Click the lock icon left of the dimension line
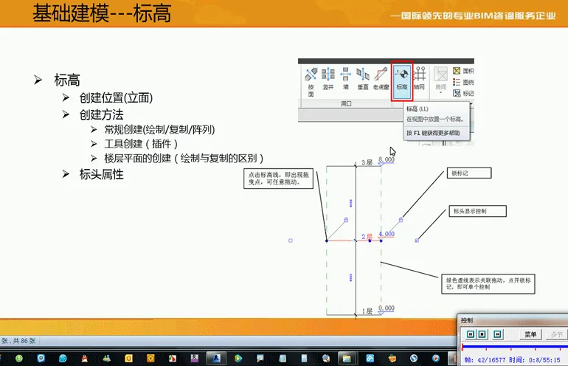 tap(346, 220)
